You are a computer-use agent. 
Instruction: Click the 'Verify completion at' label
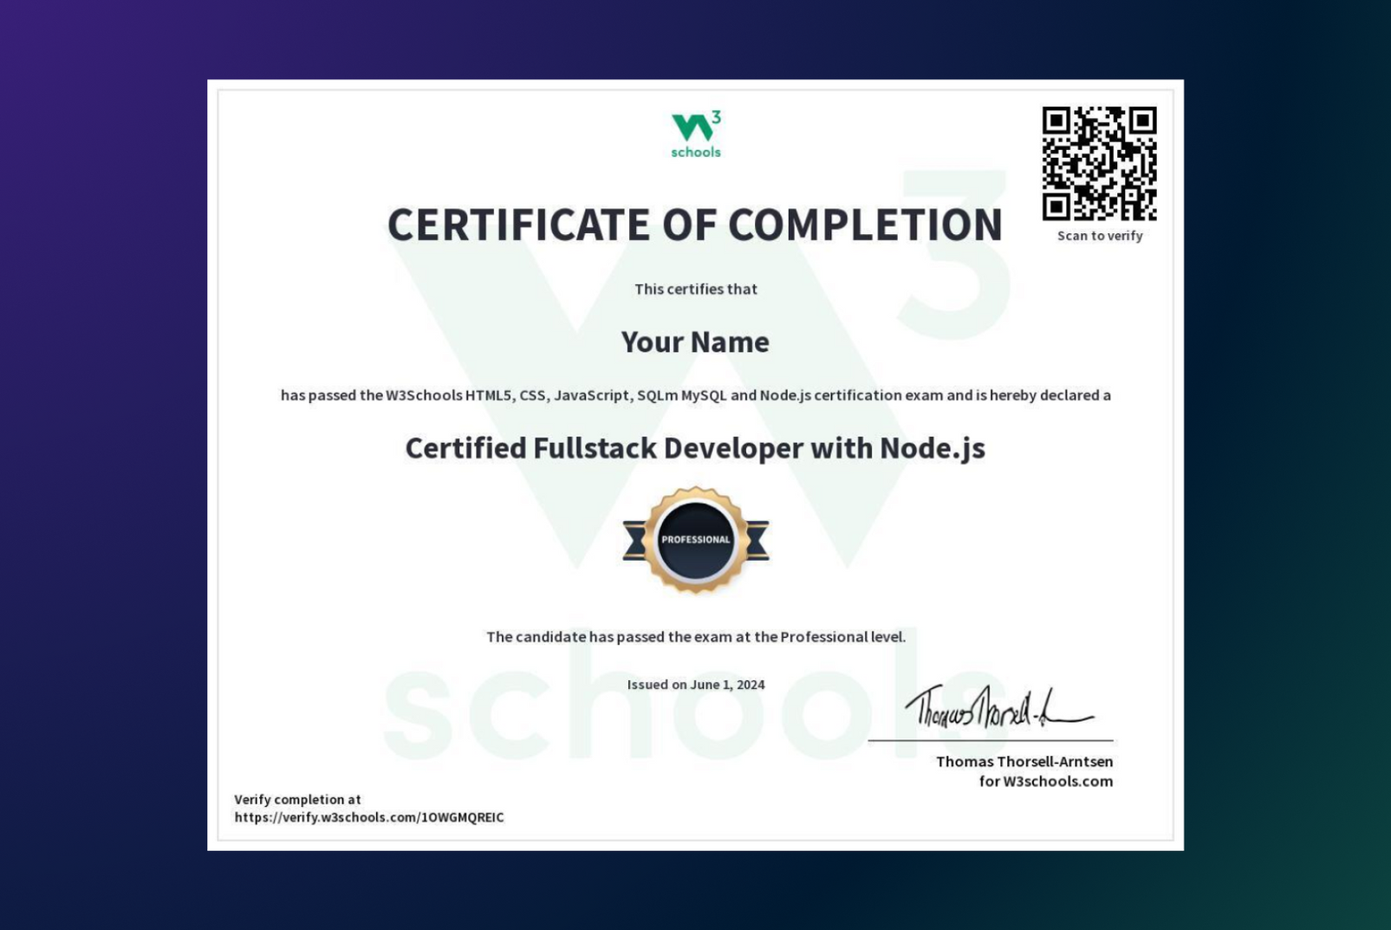coord(298,799)
